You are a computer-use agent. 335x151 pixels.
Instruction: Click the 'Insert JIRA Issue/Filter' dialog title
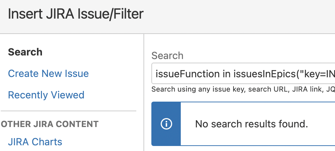pos(76,14)
